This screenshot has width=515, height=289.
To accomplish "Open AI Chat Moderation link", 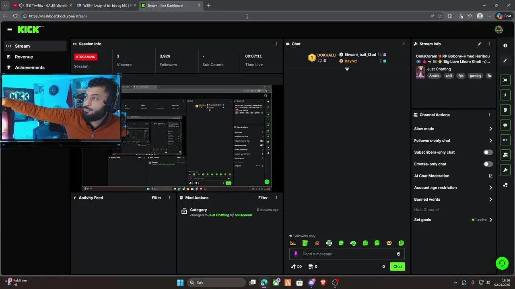I will [453, 176].
